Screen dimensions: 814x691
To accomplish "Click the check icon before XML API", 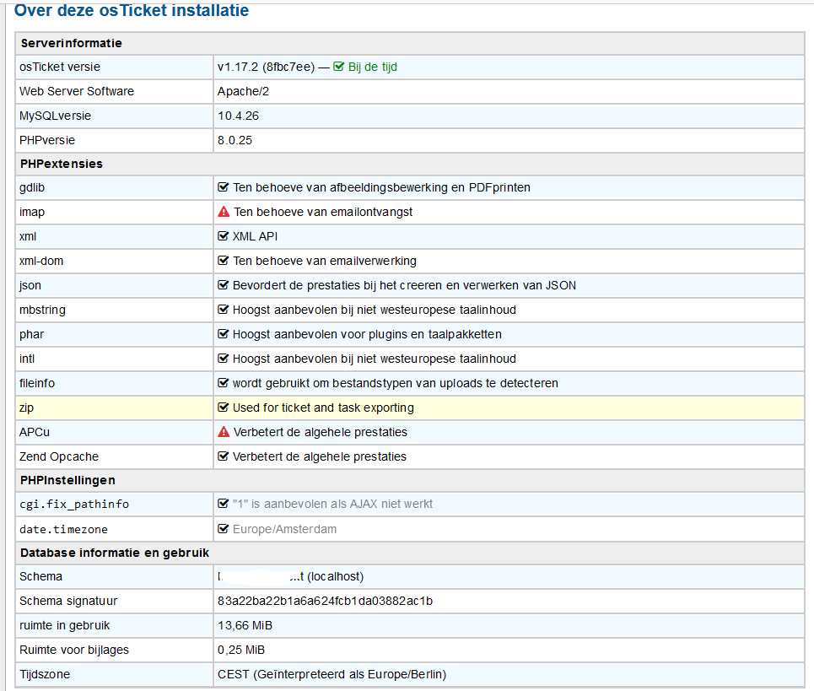I will (224, 236).
